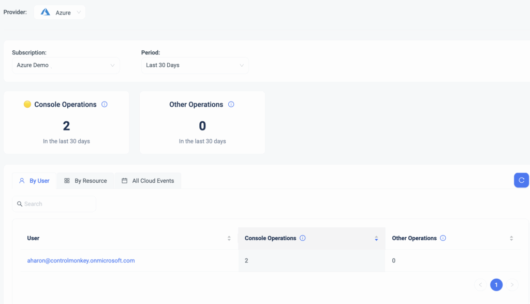Click the yellow status dot on Console Operations
This screenshot has height=304, width=530.
[27, 105]
